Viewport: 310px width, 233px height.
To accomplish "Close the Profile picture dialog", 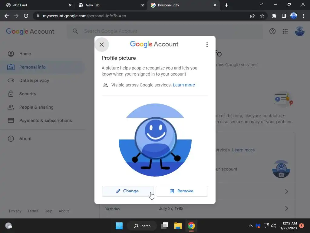I will coord(102,45).
